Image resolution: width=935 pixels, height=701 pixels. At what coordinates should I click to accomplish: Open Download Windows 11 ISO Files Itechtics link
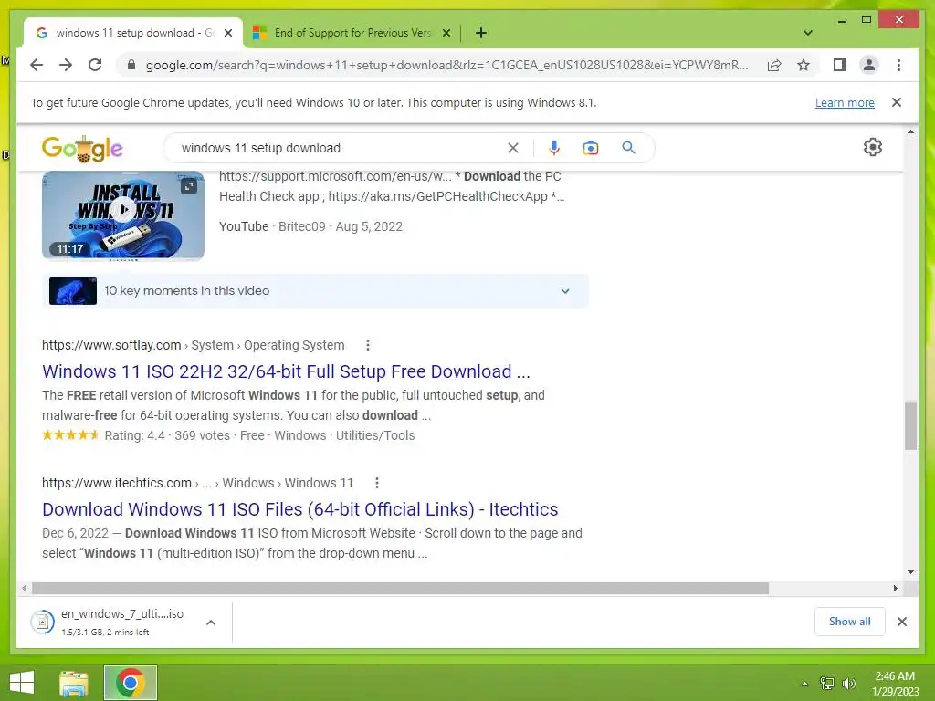[x=299, y=509]
